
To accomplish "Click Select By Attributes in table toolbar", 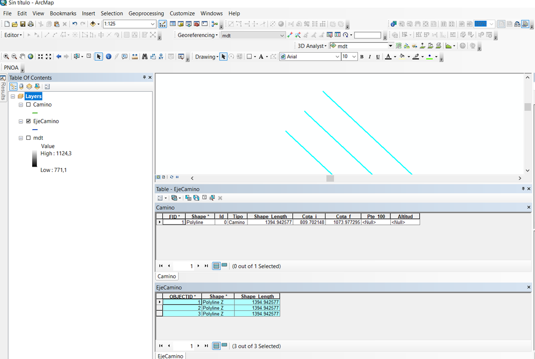I will (x=188, y=198).
